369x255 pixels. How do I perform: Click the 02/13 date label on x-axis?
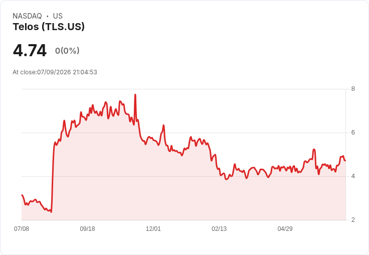(219, 228)
